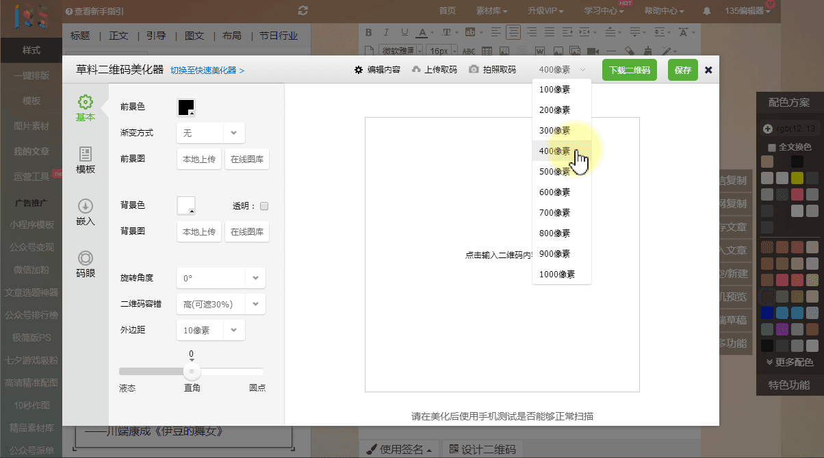Click the green 保存 button
Viewport: 824px width, 458px height.
pyautogui.click(x=682, y=70)
